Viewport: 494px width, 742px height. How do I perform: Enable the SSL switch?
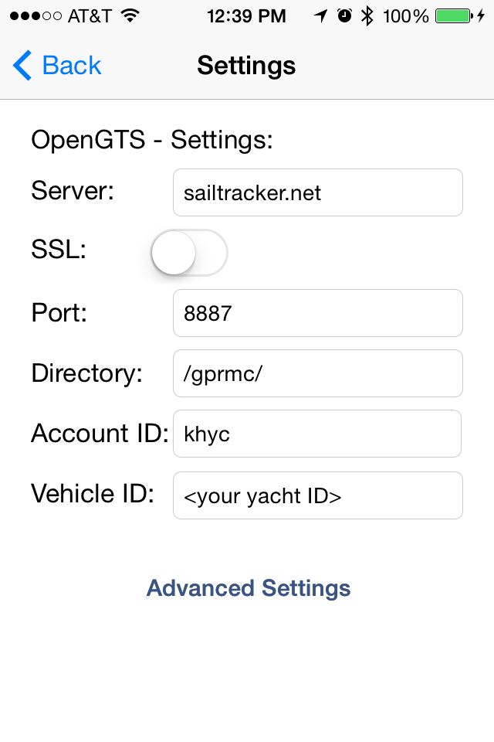pyautogui.click(x=189, y=253)
